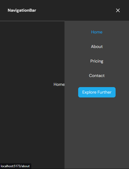
Task: Click the Explore Further button
Action: click(x=97, y=92)
